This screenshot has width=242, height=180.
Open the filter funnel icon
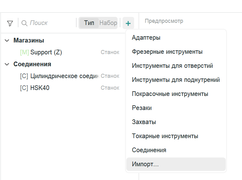10,23
